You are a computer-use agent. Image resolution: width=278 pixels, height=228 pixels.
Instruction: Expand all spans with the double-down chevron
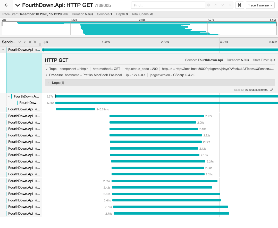pos(30,42)
